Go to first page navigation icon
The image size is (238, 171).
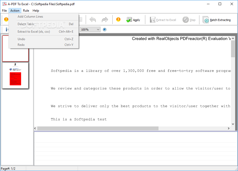pyautogui.click(x=7, y=30)
